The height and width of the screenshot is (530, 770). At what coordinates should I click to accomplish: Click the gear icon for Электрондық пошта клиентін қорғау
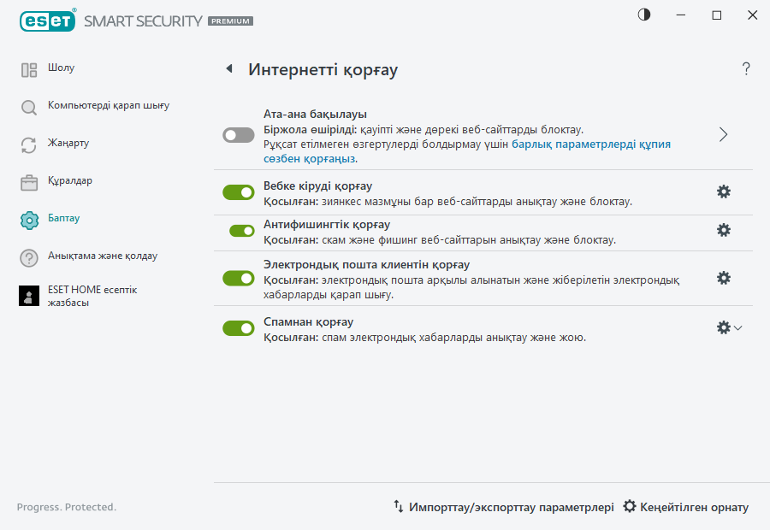[x=724, y=278]
